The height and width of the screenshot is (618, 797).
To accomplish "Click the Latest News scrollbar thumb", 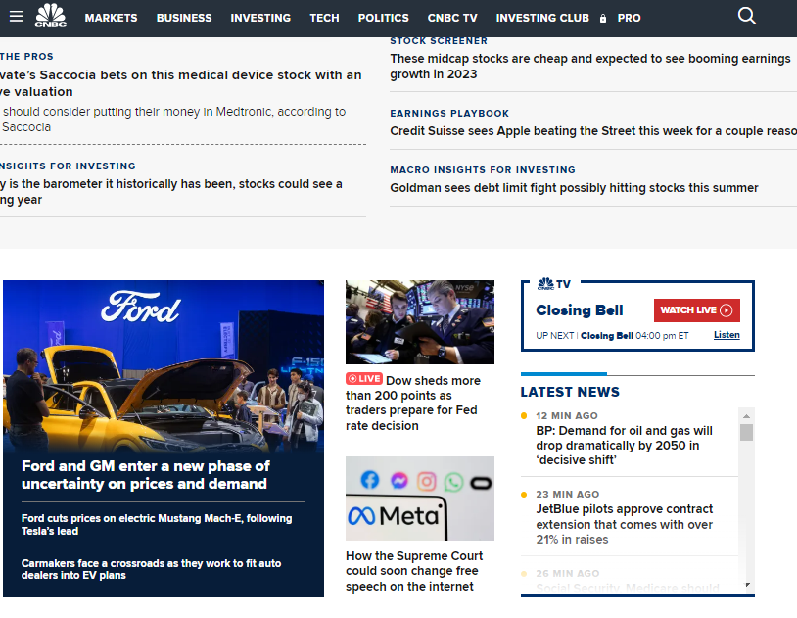I will tap(746, 432).
